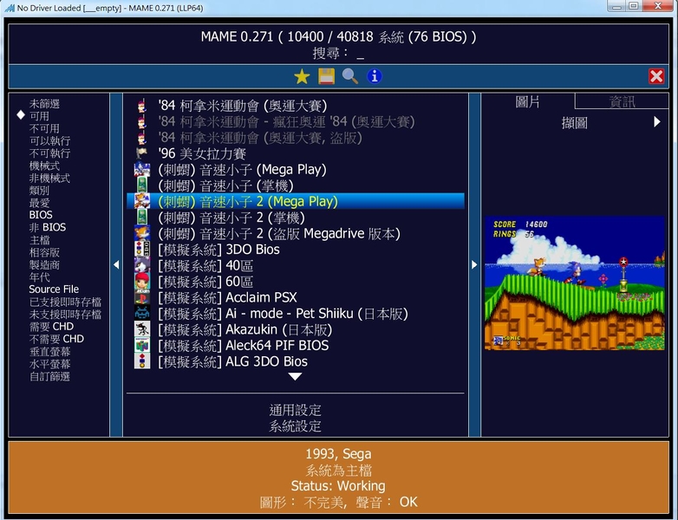
Task: Open the 自訂篩選 filter
Action: 49,376
